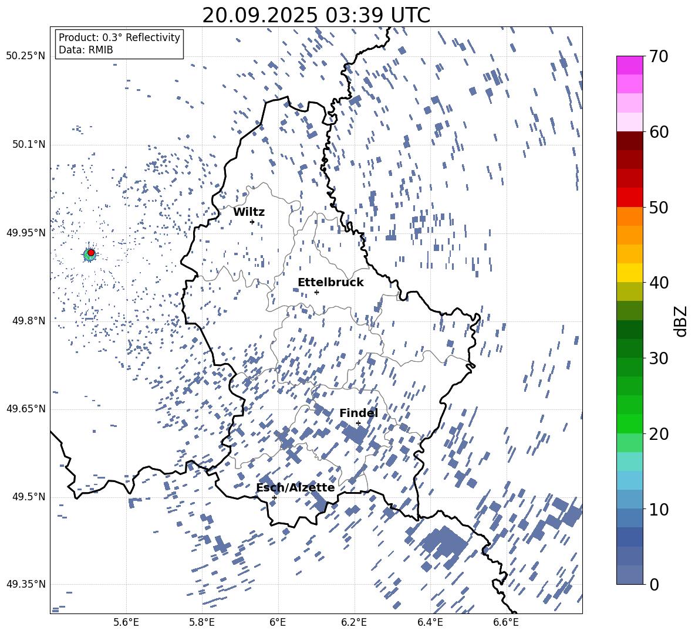
Task: Click the Data: RMIB text
Action: click(86, 50)
